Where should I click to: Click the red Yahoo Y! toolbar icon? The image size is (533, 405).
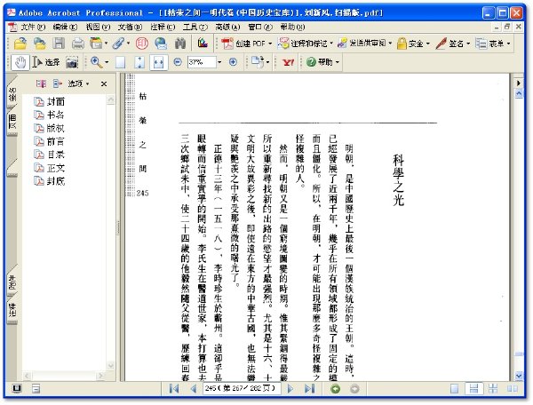pyautogui.click(x=288, y=62)
